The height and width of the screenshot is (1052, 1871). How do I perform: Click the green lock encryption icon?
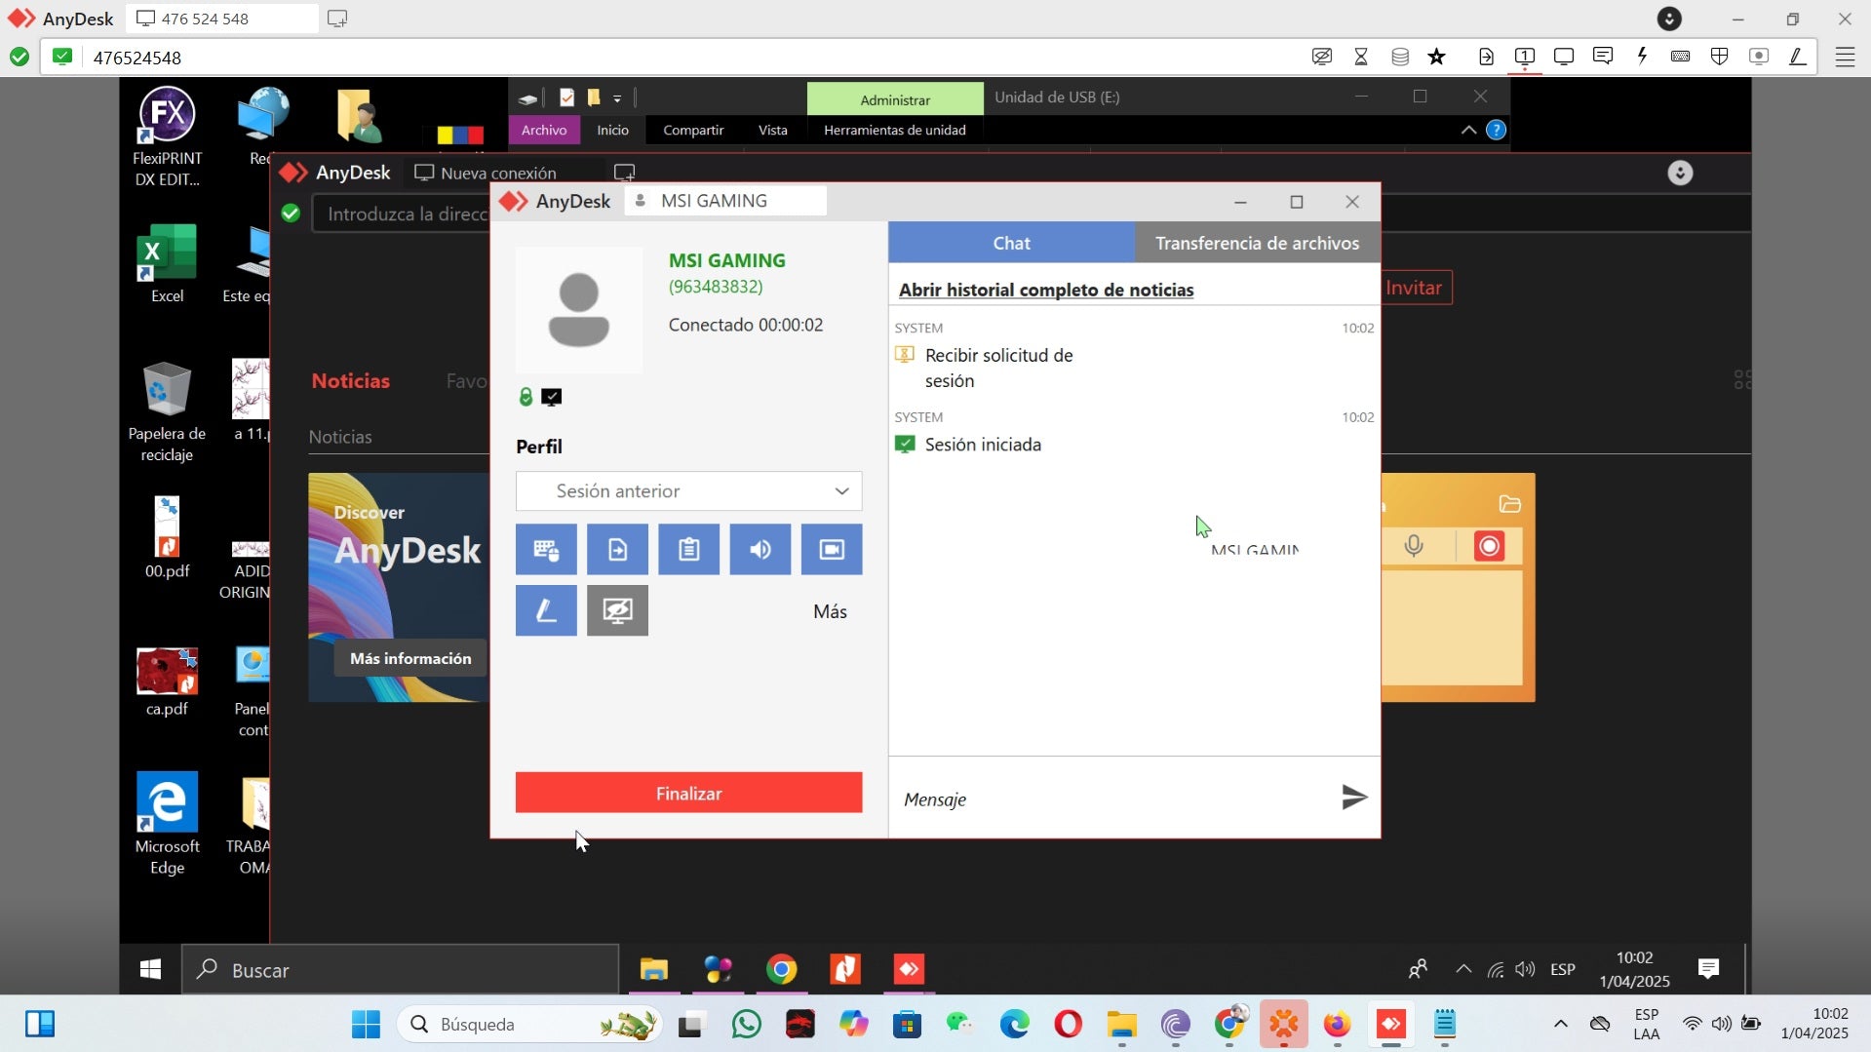coord(526,397)
